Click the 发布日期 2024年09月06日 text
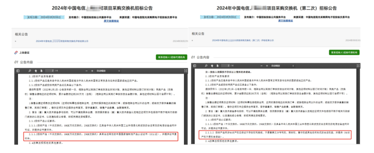The width and height of the screenshot is (374, 153). 220,17
